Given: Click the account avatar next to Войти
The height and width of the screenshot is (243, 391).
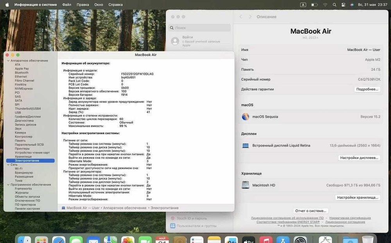Looking at the screenshot, I should pyautogui.click(x=175, y=41).
